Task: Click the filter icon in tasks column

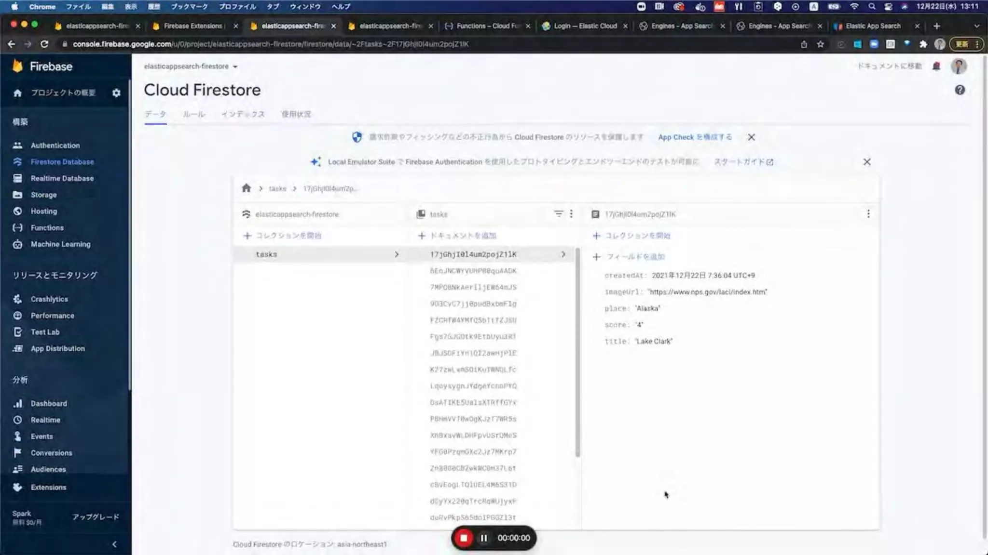Action: 558,214
